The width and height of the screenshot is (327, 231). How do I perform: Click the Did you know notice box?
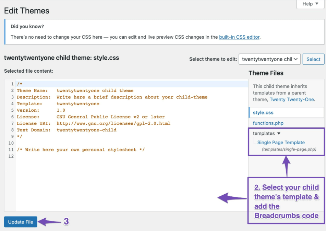(163, 32)
